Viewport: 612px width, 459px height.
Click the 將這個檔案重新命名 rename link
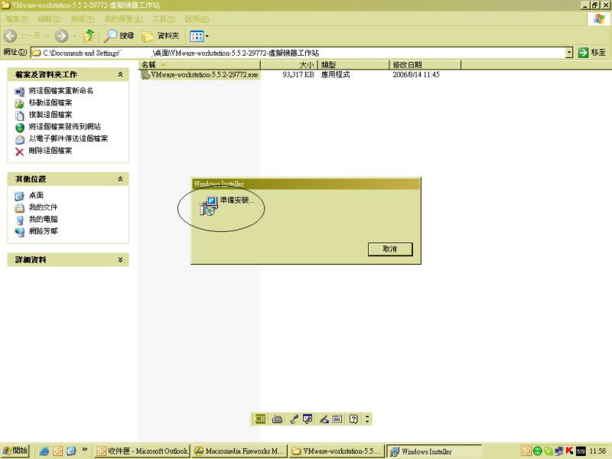(x=61, y=90)
